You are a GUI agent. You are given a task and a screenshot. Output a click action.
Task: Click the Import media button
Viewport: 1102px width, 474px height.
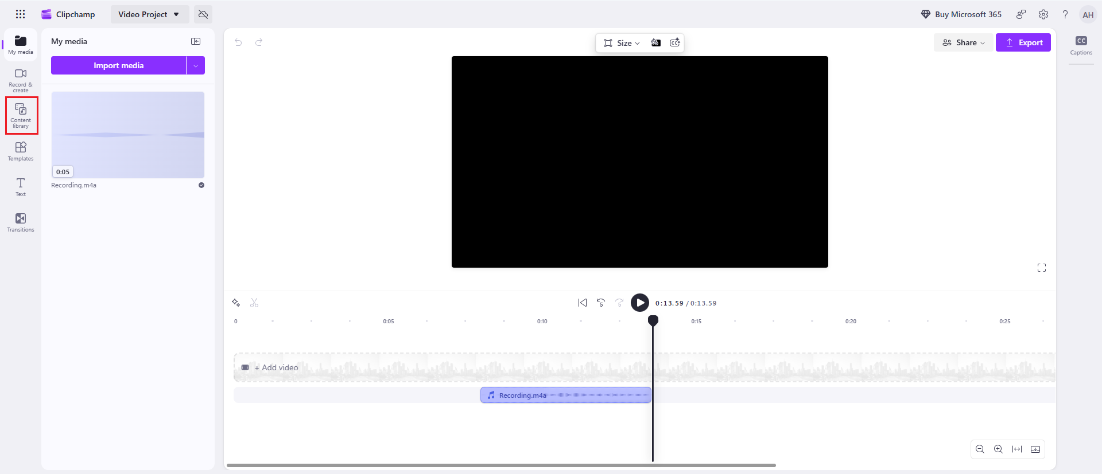(118, 65)
